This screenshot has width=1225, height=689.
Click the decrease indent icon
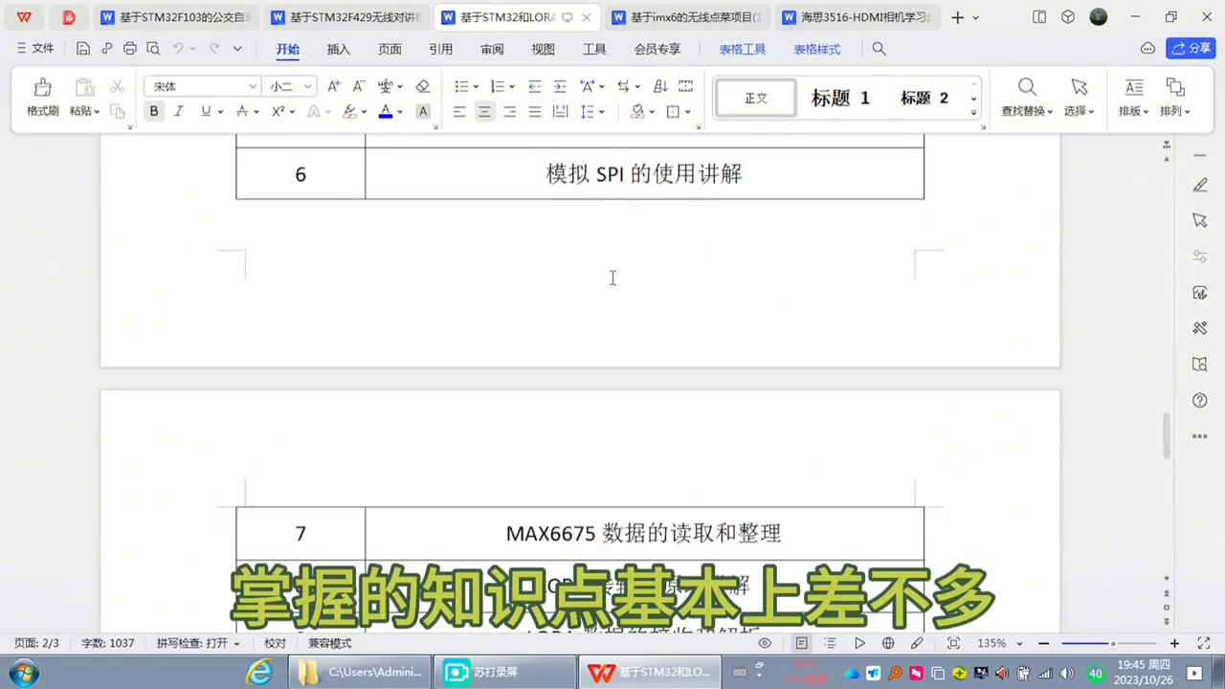click(535, 86)
